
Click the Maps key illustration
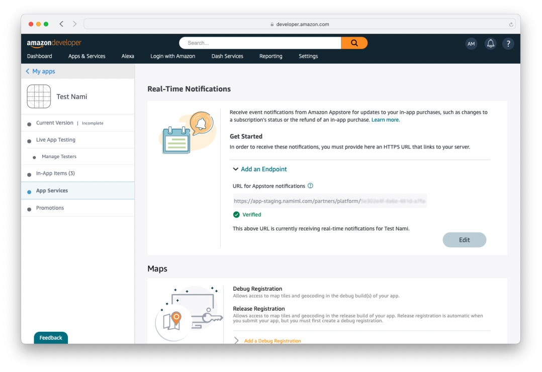[189, 313]
